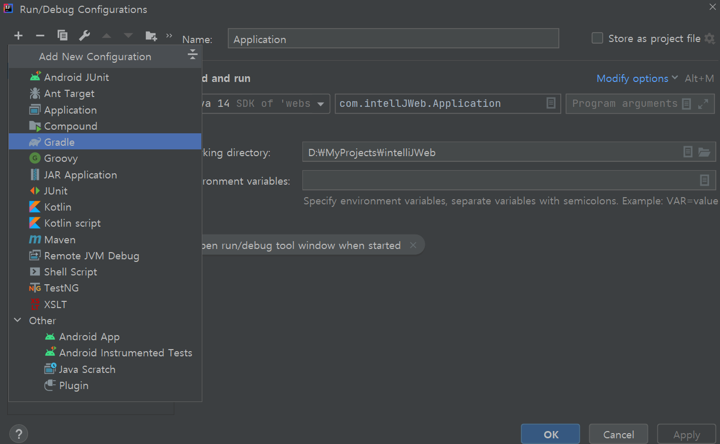The image size is (720, 444).
Task: Select Application configuration type
Action: coord(105,110)
